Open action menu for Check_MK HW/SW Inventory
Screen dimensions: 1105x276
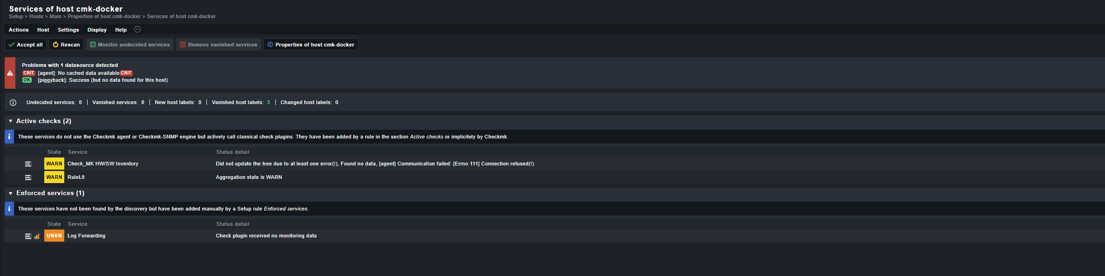28,164
